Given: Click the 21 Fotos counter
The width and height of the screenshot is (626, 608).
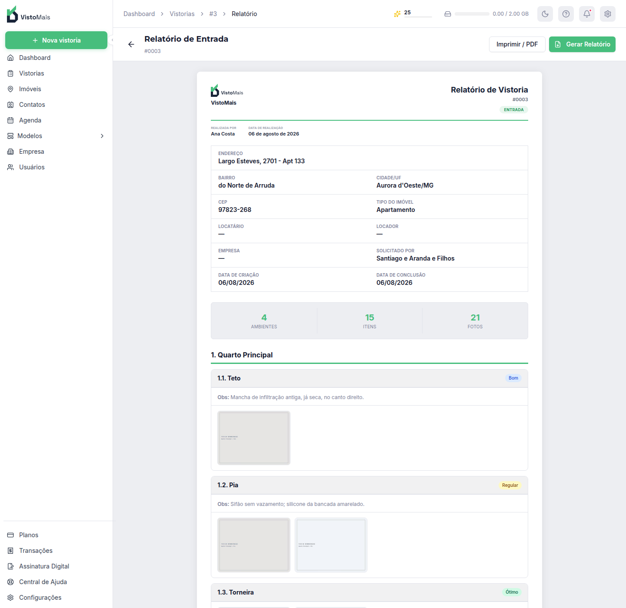Looking at the screenshot, I should click(x=475, y=321).
